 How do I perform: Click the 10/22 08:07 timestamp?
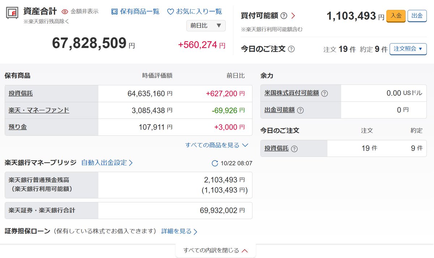237,163
